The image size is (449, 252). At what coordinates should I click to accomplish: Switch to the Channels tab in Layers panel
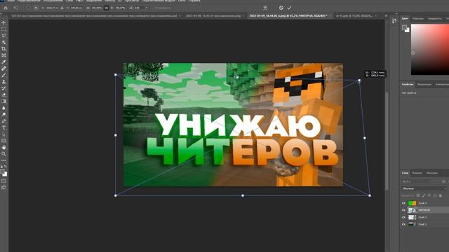pos(417,173)
